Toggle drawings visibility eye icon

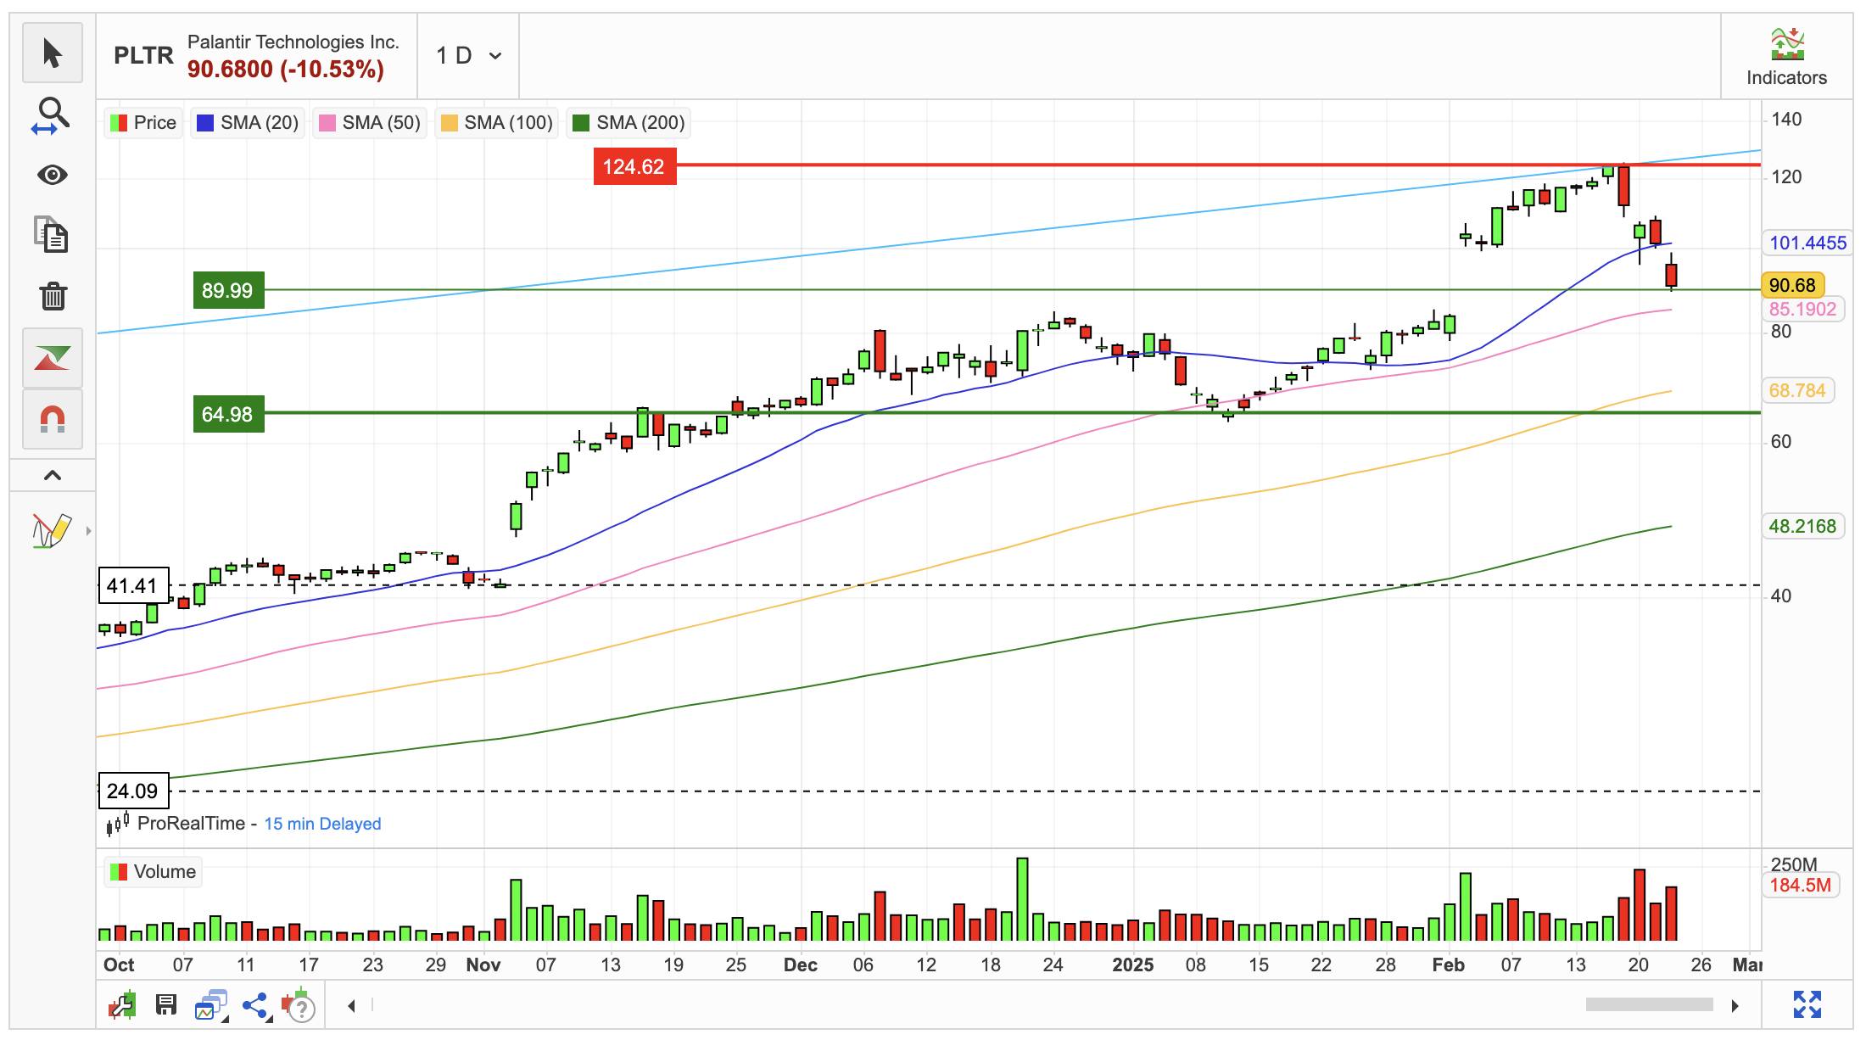click(x=53, y=175)
